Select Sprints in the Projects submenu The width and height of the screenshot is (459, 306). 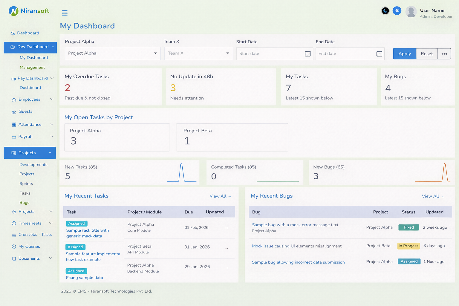(26, 184)
